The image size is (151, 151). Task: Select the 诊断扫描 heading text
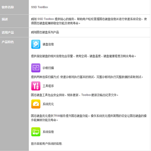(48, 68)
